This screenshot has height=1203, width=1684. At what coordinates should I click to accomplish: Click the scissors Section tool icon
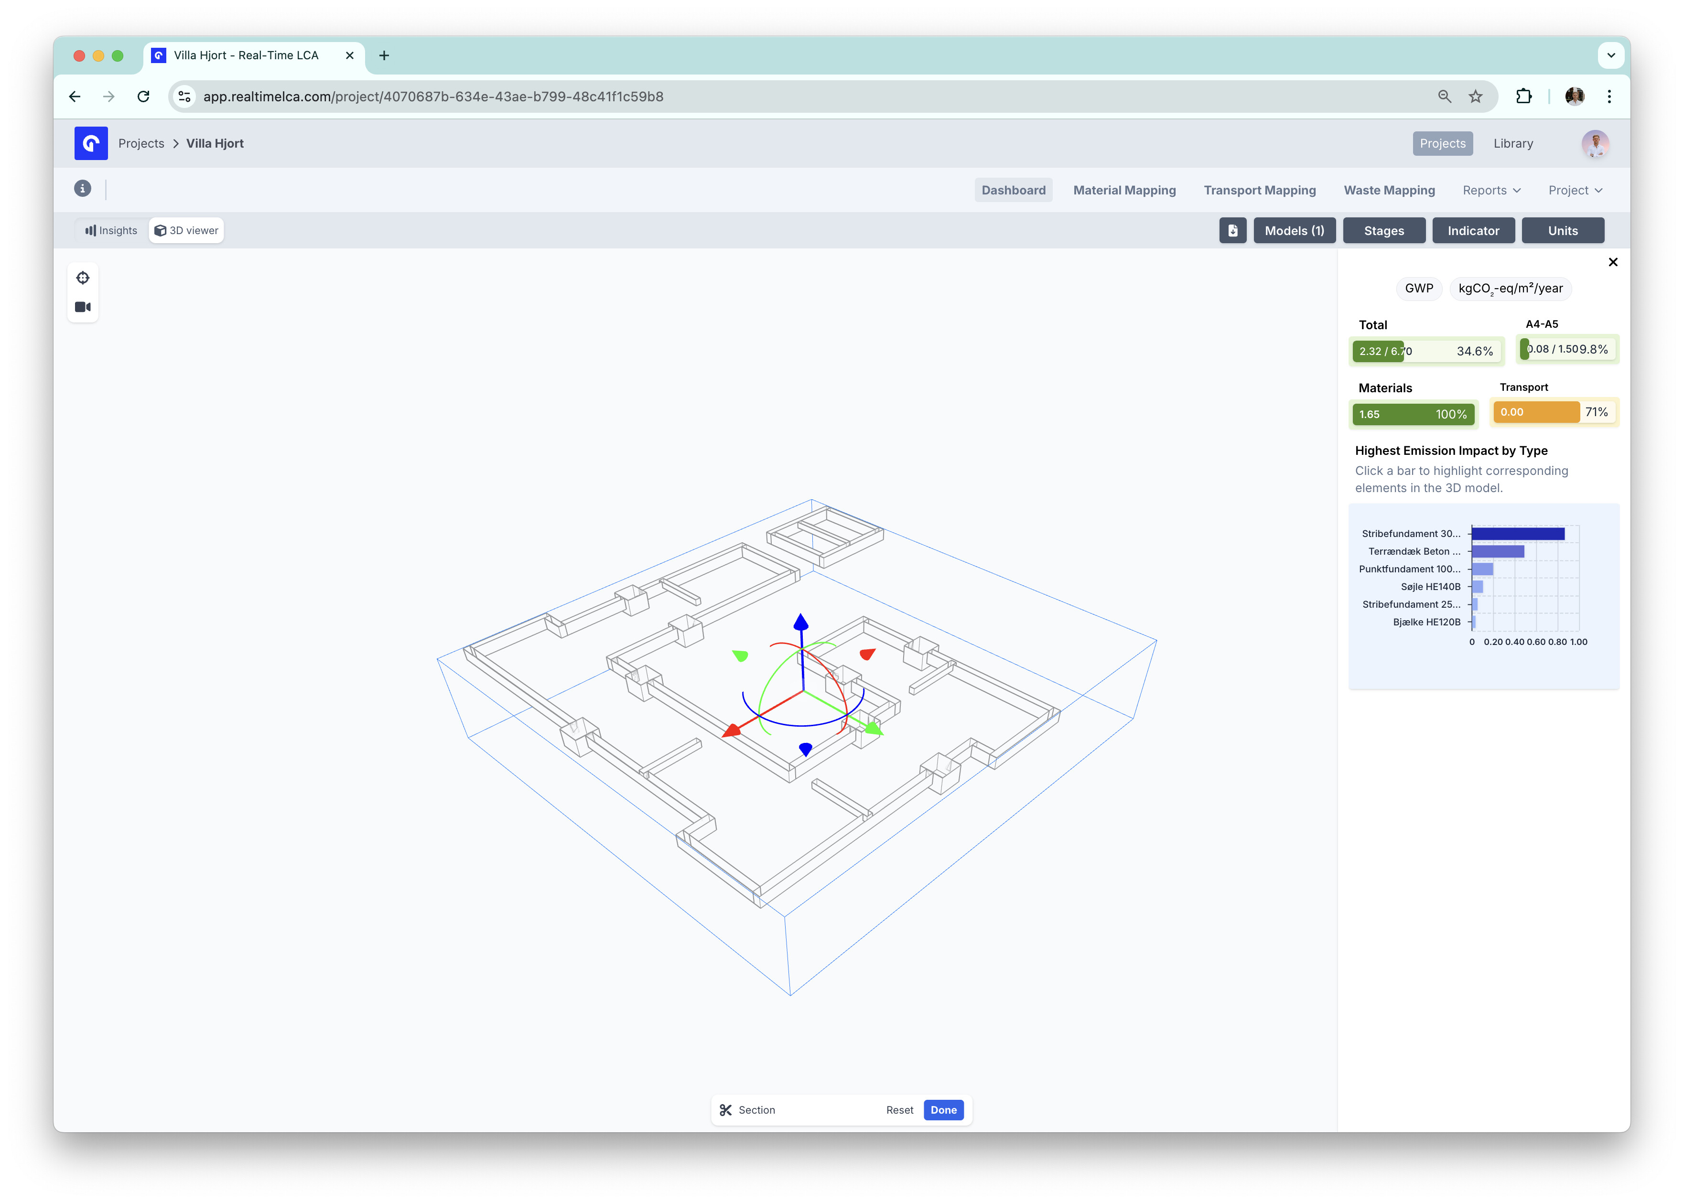[725, 1110]
